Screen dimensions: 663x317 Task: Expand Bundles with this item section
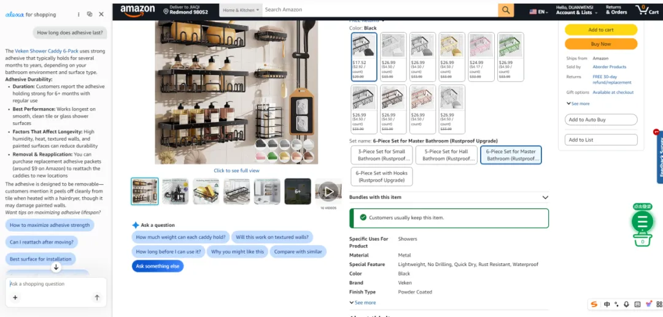tap(449, 197)
